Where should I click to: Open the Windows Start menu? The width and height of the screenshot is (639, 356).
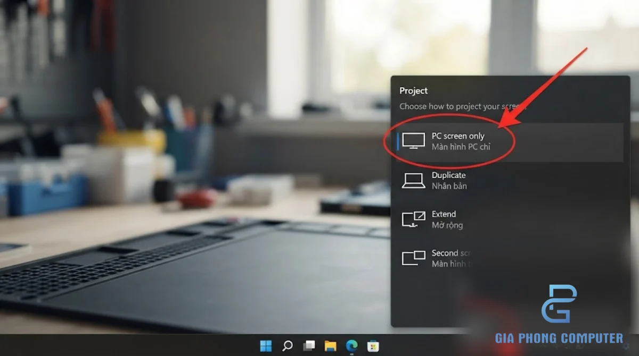coord(266,346)
